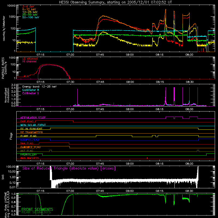This screenshot has height=218, width=218.
Task: Select the 50-100 keV legend label
Action: [31, 17]
